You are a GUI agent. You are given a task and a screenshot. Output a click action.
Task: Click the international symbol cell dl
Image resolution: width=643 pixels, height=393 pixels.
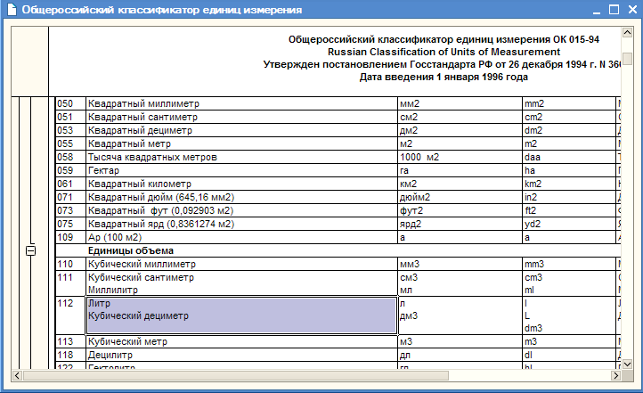[569, 355]
